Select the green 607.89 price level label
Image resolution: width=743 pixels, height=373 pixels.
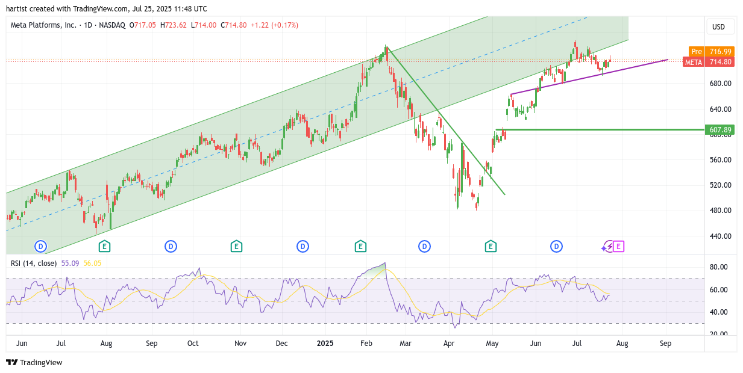click(x=720, y=129)
